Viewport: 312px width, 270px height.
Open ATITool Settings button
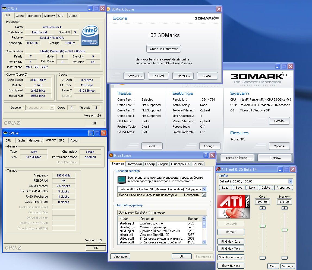pos(287,266)
